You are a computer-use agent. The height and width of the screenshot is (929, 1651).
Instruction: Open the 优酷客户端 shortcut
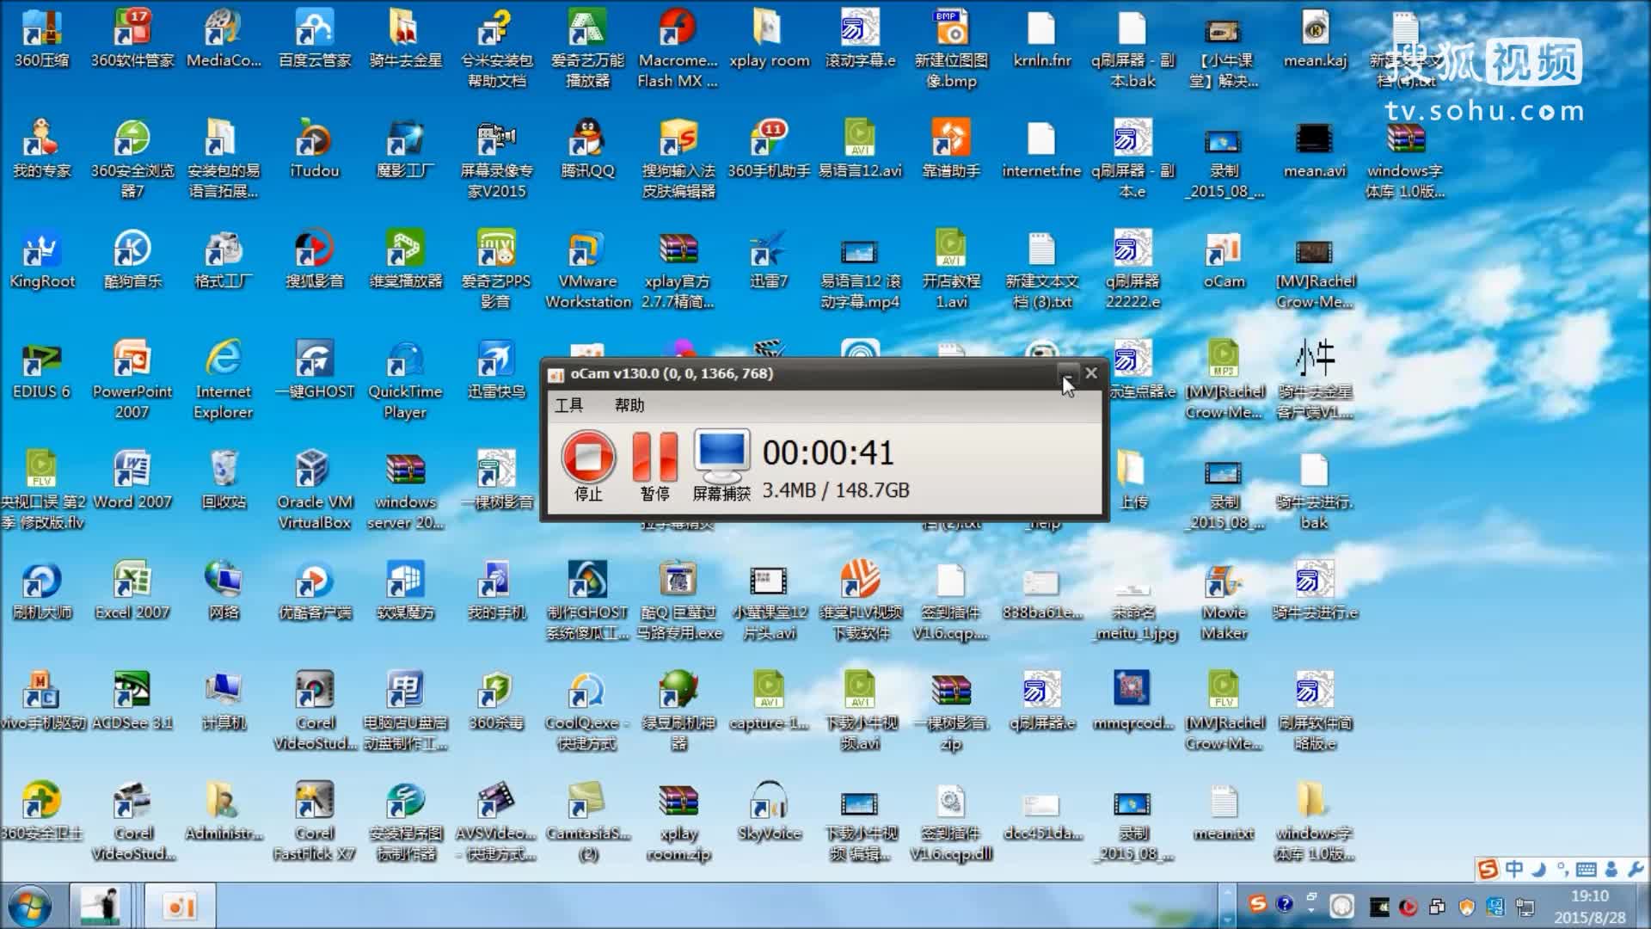click(x=315, y=589)
